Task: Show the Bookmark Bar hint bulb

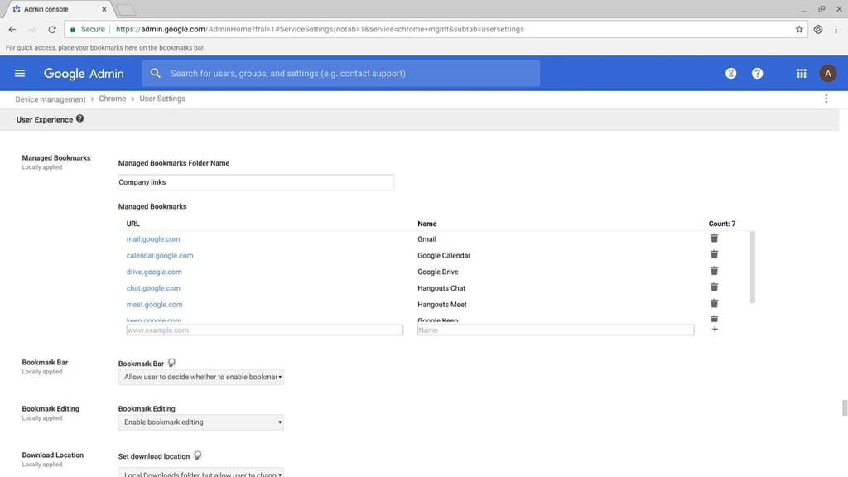Action: (x=171, y=363)
